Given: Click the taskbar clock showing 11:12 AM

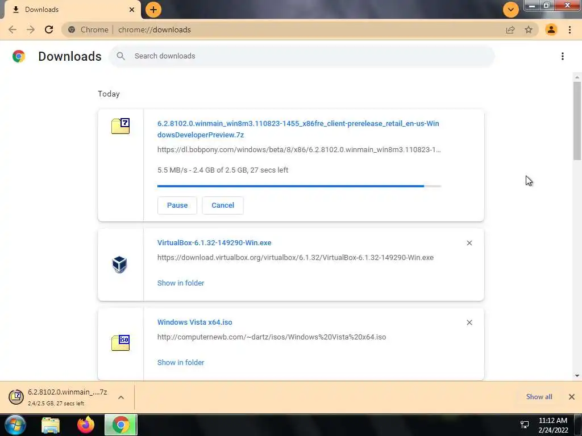Looking at the screenshot, I should pos(553,425).
